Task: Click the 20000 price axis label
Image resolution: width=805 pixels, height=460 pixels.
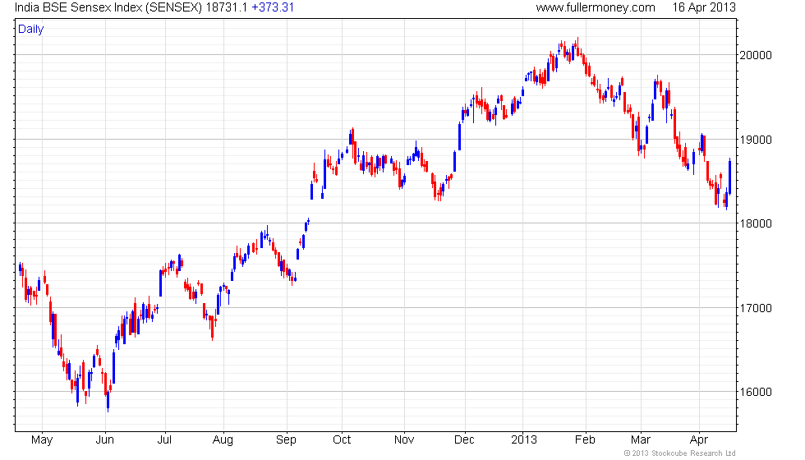Action: click(755, 56)
